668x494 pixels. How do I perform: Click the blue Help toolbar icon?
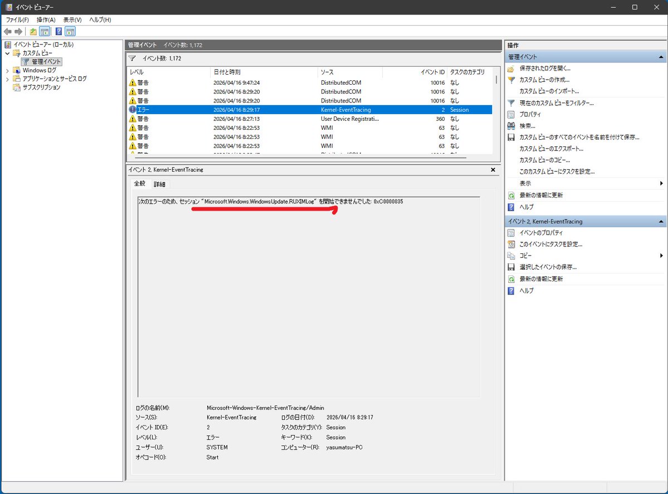[x=59, y=32]
